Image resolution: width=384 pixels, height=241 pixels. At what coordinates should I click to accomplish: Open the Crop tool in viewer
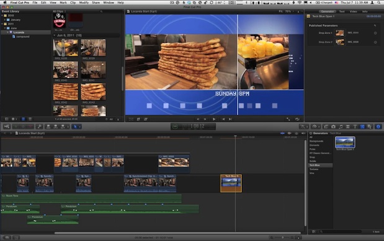tap(138, 119)
